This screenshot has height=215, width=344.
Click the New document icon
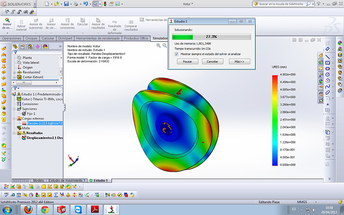[46, 4]
